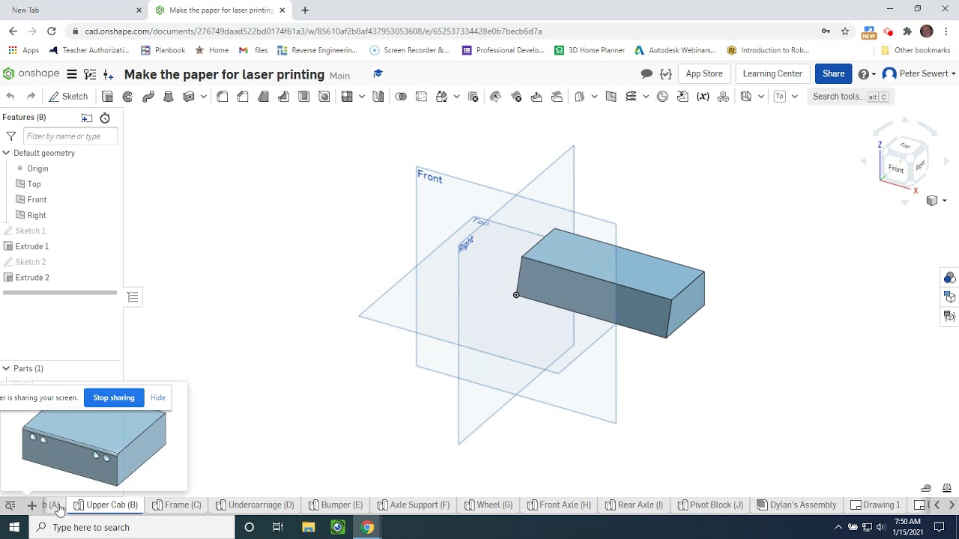Open appearance panel icon on right edge
This screenshot has height=539, width=959.
(x=949, y=278)
